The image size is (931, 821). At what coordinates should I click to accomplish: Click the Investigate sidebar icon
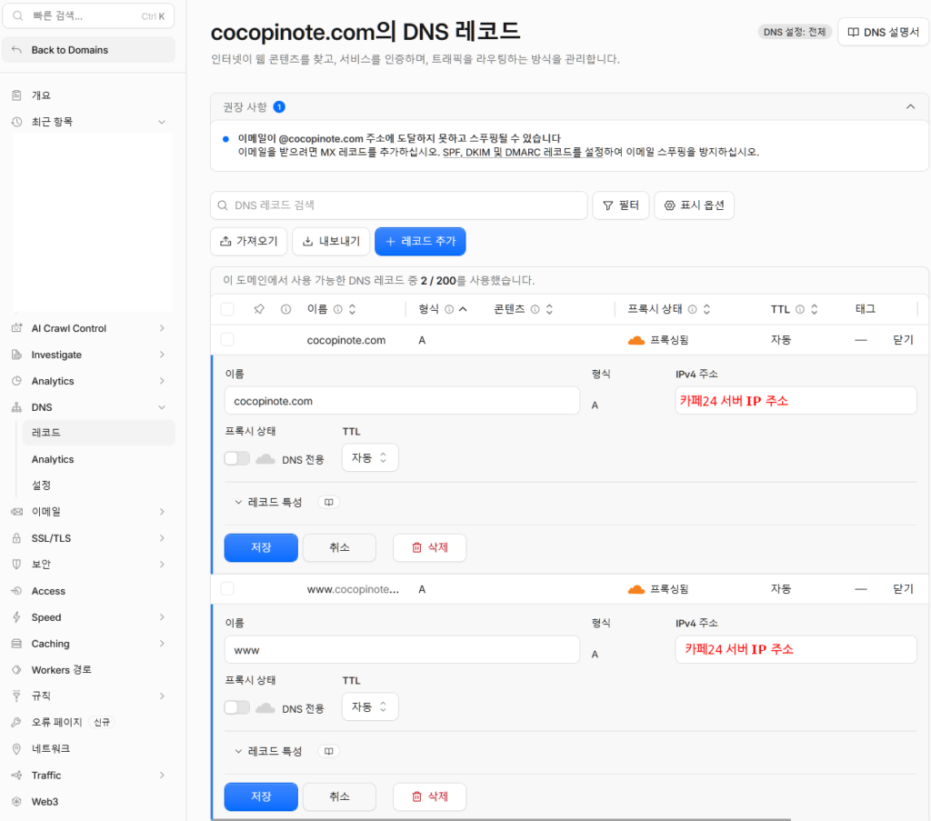[16, 355]
